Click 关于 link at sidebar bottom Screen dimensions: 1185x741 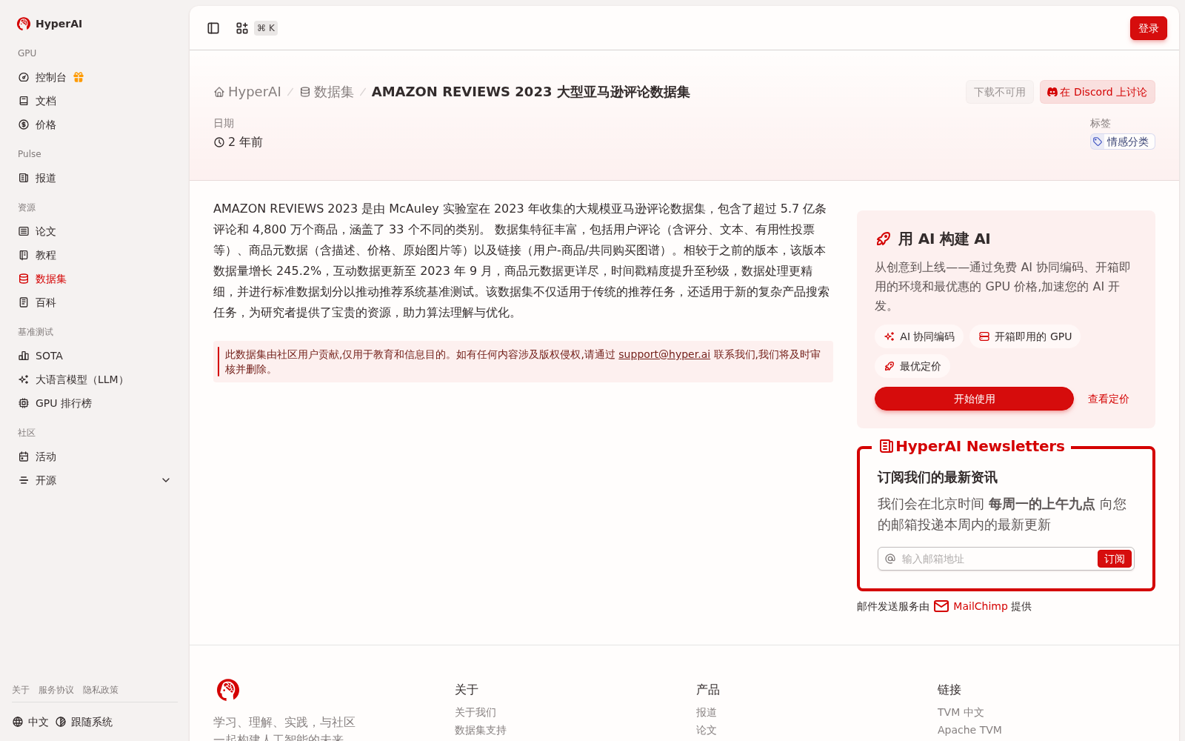click(21, 690)
